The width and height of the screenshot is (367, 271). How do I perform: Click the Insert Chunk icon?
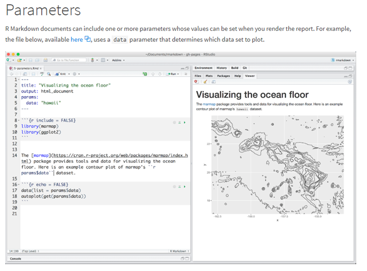coord(145,74)
